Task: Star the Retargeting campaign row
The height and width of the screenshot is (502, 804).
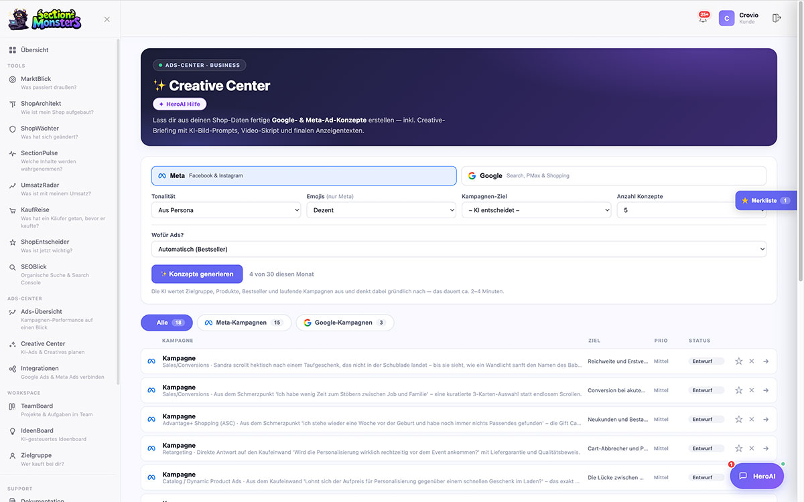Action: 739,448
